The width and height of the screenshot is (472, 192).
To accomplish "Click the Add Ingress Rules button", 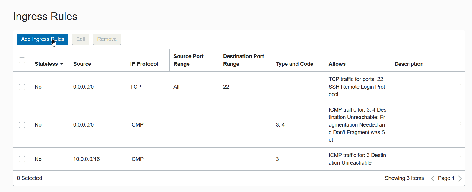I will [43, 39].
